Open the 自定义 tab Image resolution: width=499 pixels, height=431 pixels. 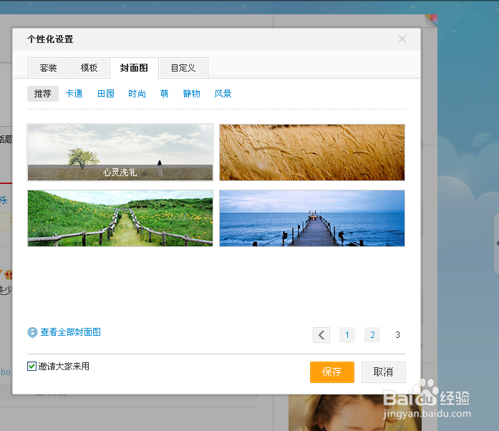coord(183,68)
